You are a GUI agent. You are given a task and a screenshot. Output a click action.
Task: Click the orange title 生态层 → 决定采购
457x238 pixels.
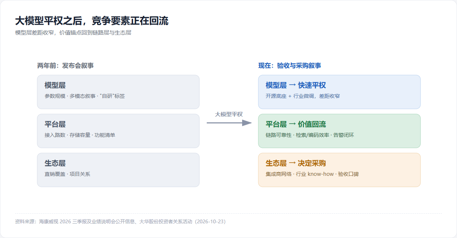tap(296, 163)
